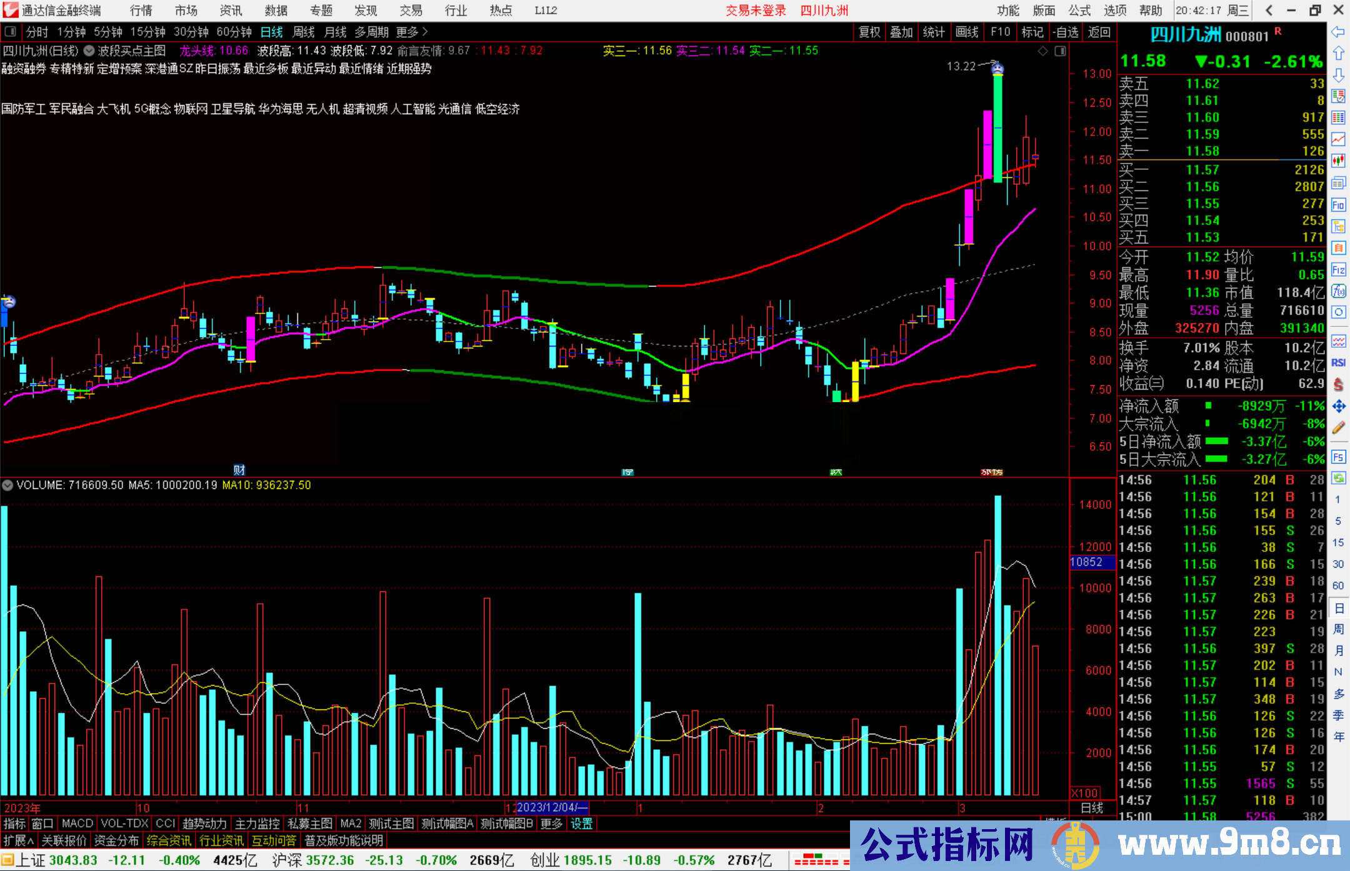Select the pencil drawing tool icon
This screenshot has width=1350, height=871.
tap(1338, 428)
